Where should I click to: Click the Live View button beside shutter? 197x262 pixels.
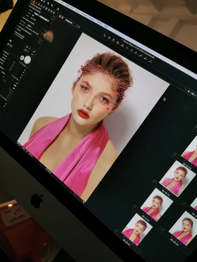[22, 58]
